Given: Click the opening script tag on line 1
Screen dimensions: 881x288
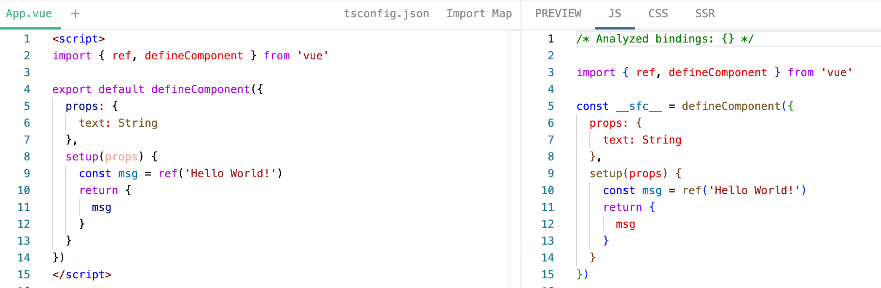Looking at the screenshot, I should 79,38.
